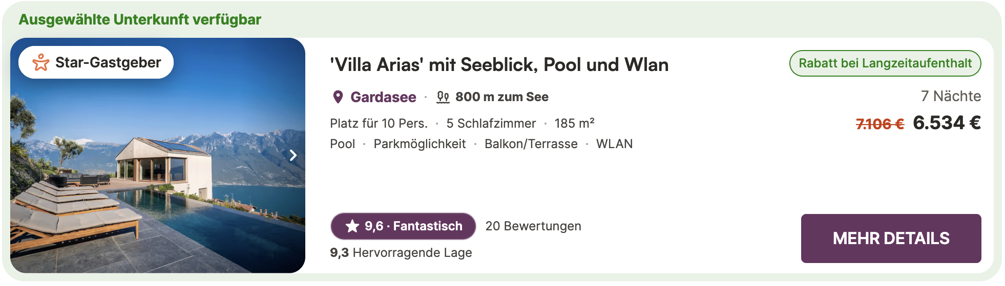Click the crossed-out price 7.106 €

tap(880, 124)
